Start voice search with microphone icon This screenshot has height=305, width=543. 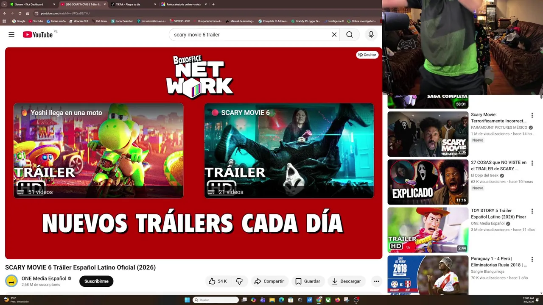[371, 35]
